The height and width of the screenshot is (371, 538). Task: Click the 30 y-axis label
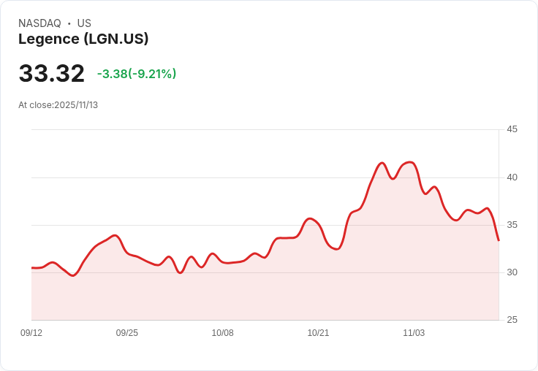(512, 272)
